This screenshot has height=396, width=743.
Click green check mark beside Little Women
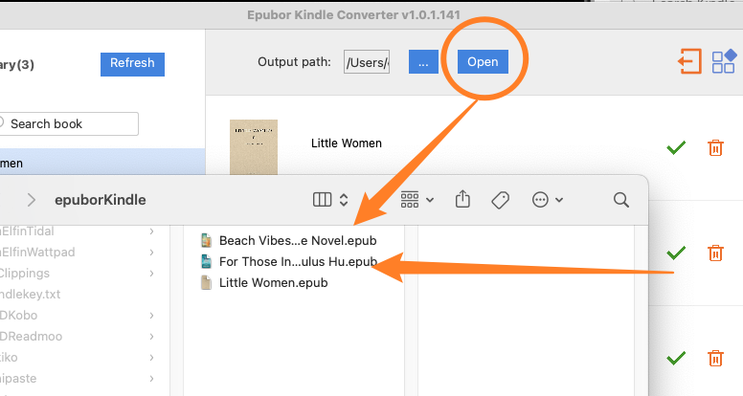coord(676,147)
